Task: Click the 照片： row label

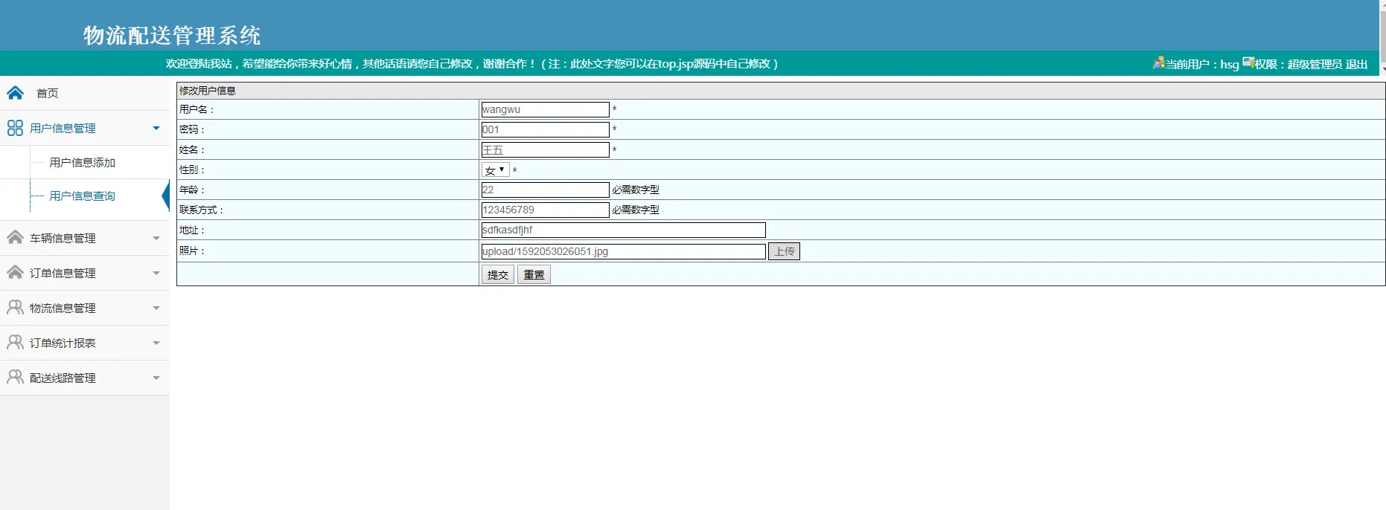Action: pyautogui.click(x=191, y=251)
